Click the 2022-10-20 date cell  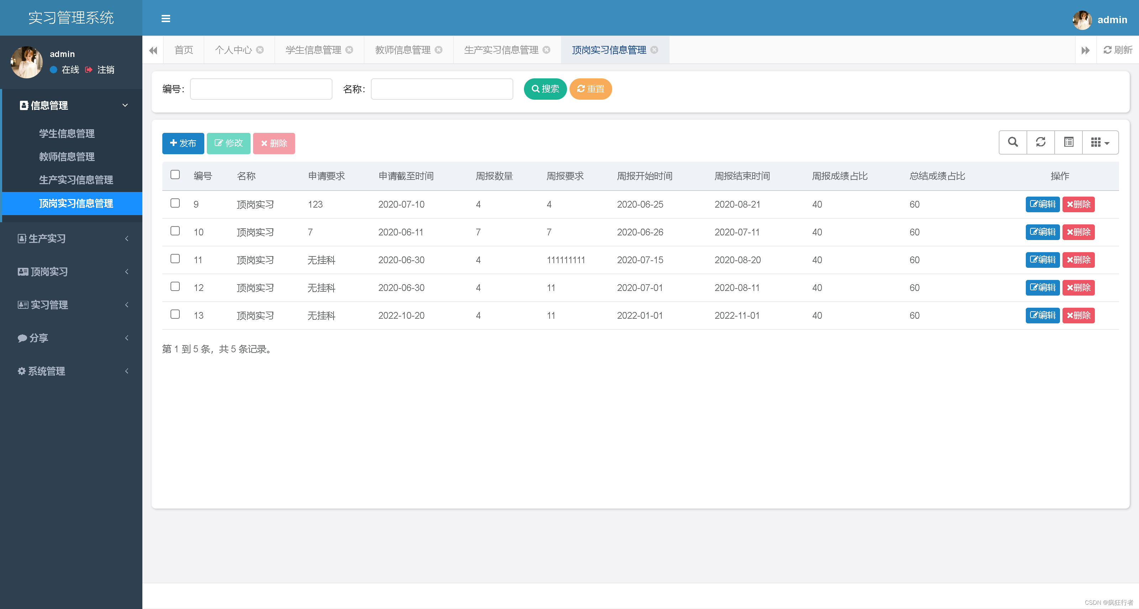[x=401, y=316]
